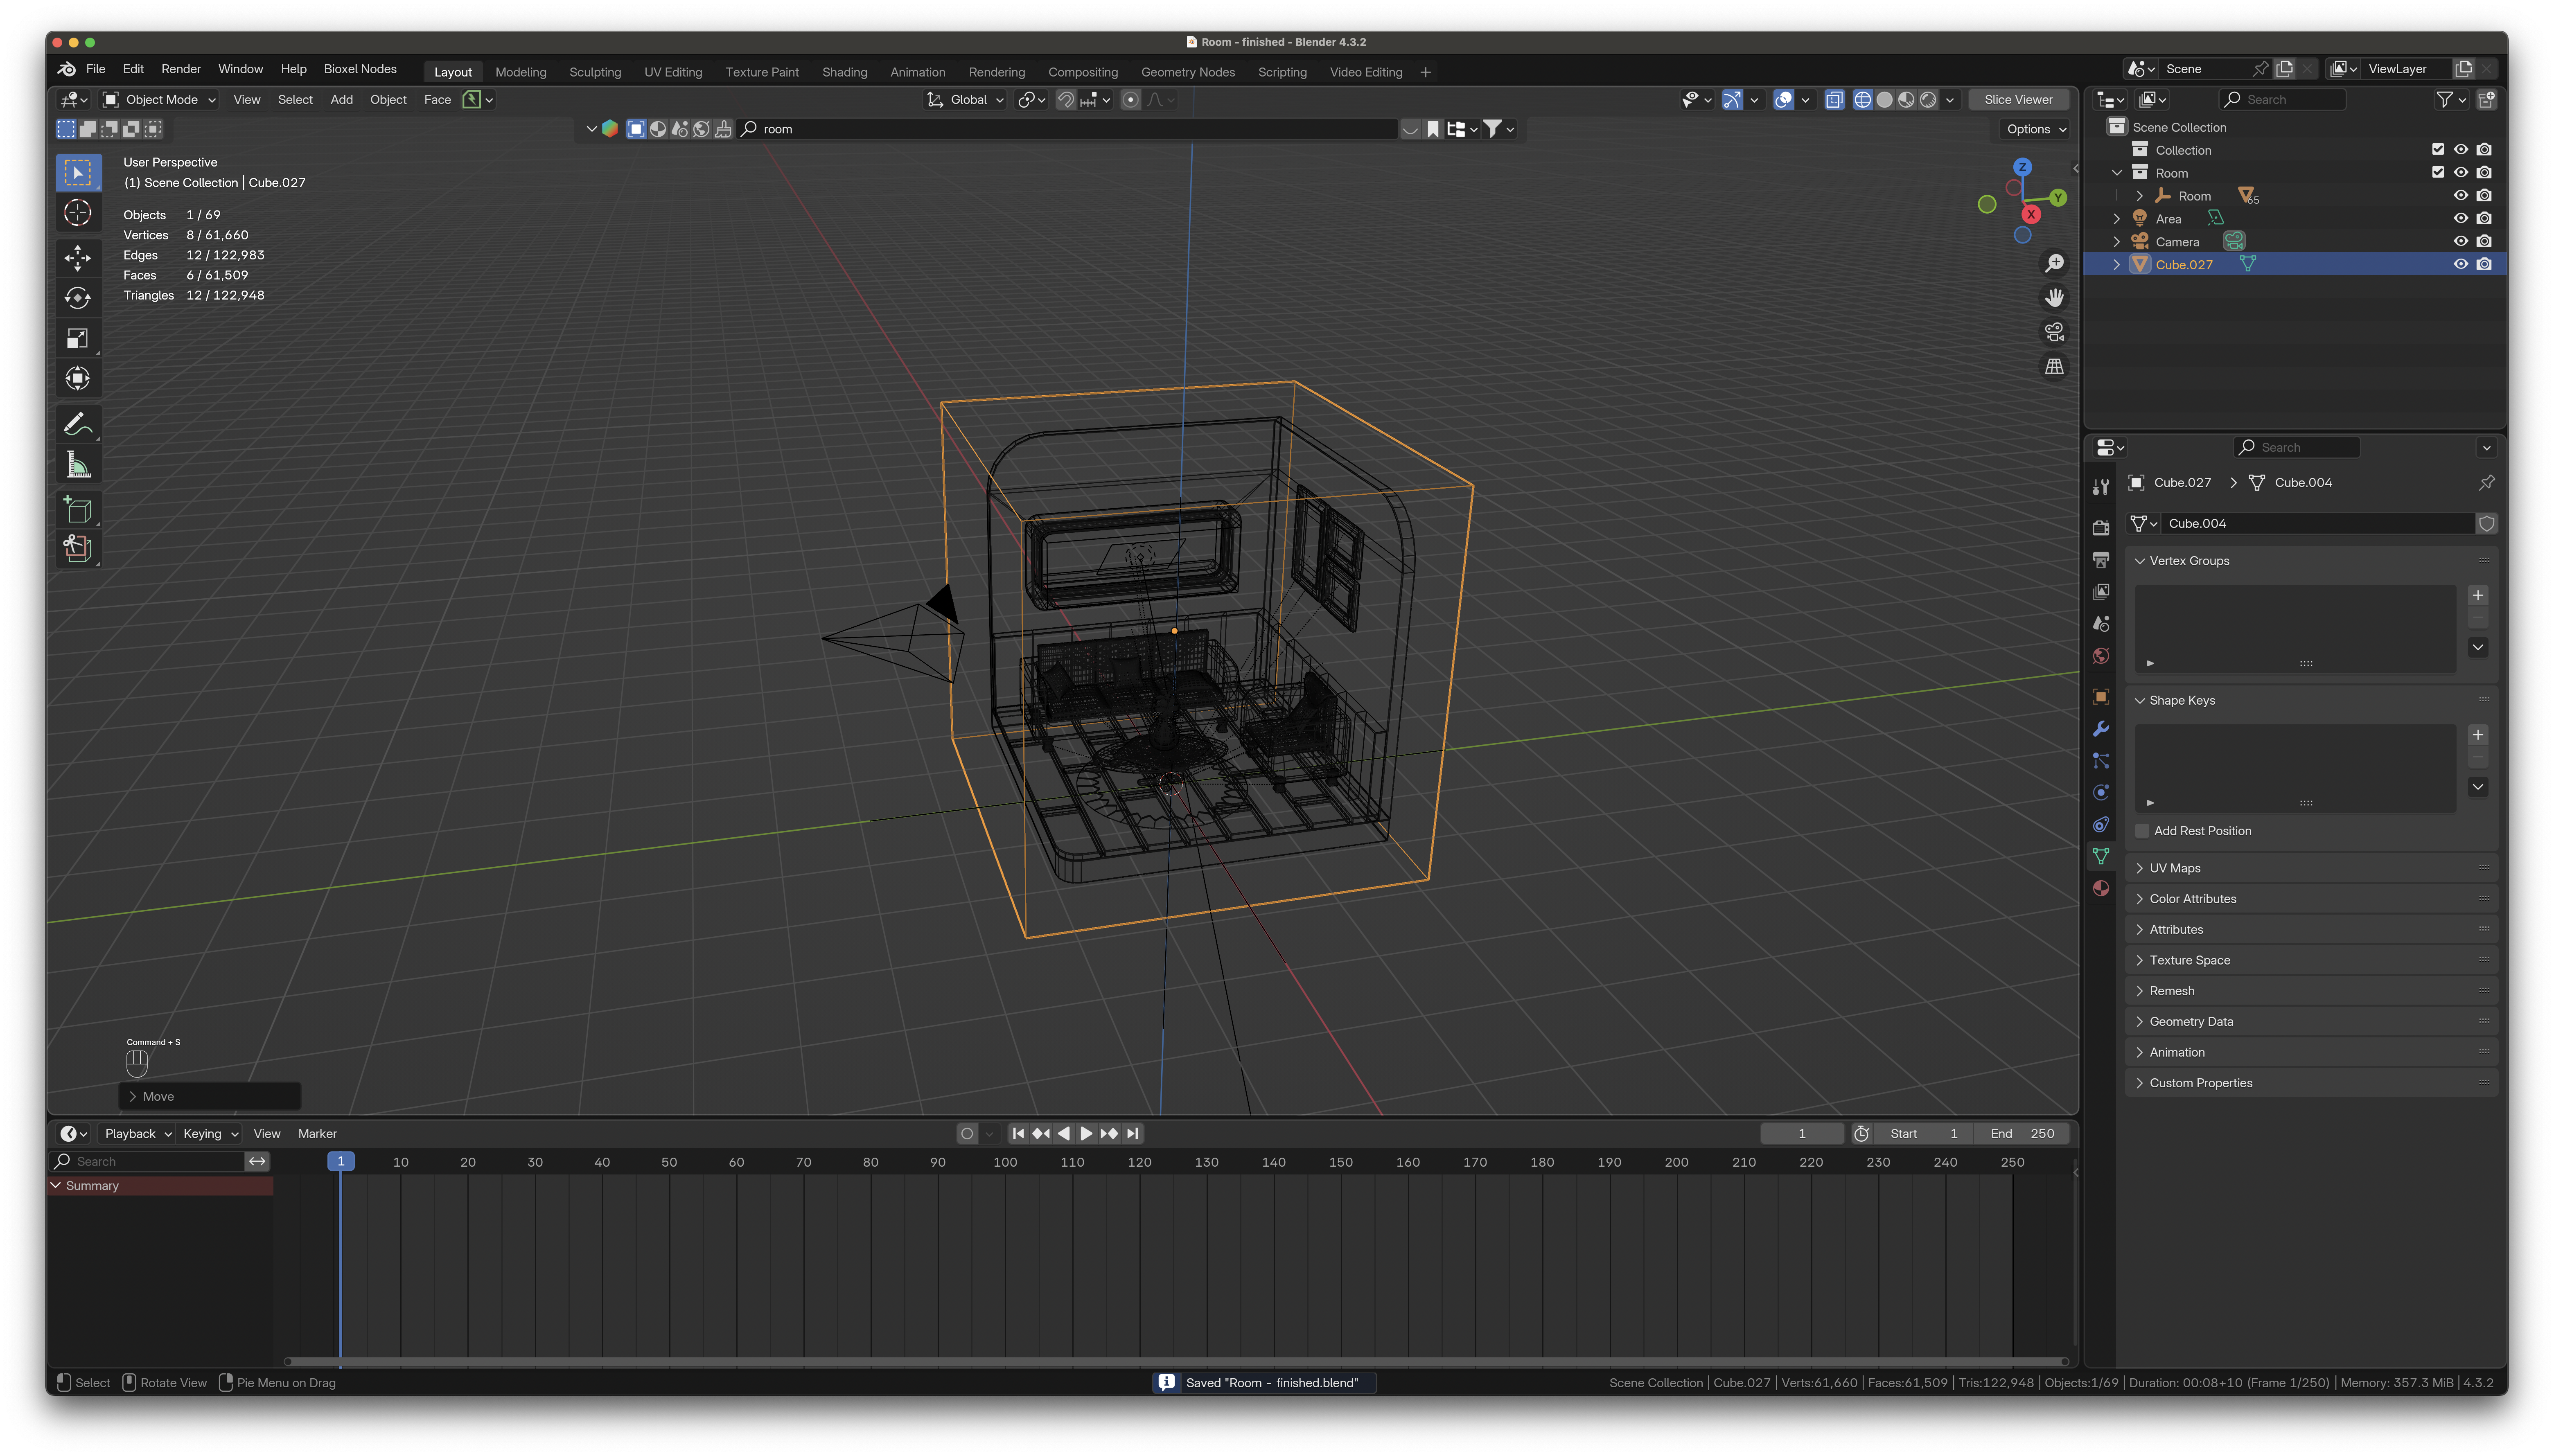Select the Measure tool

coord(78,465)
